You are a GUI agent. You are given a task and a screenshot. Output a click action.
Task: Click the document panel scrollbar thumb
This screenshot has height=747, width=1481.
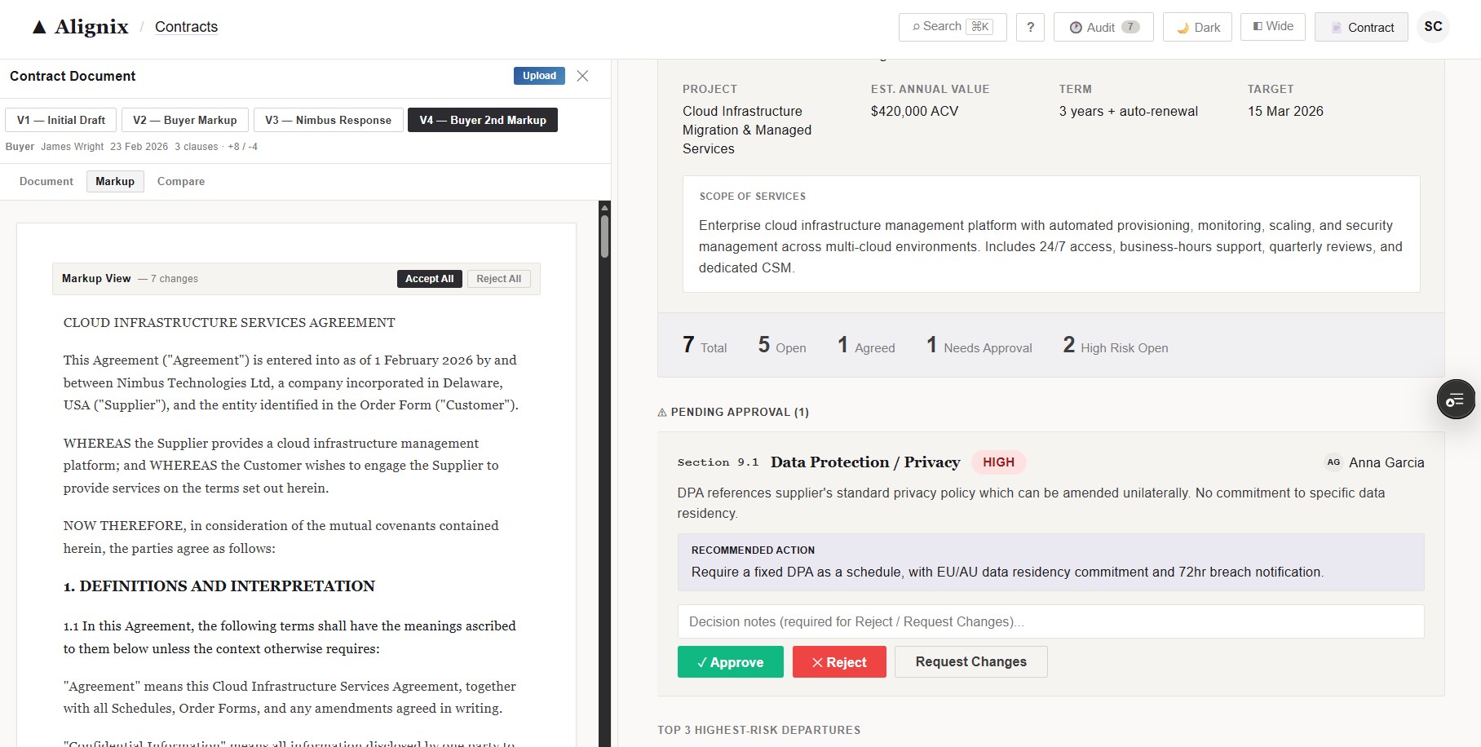tap(604, 236)
